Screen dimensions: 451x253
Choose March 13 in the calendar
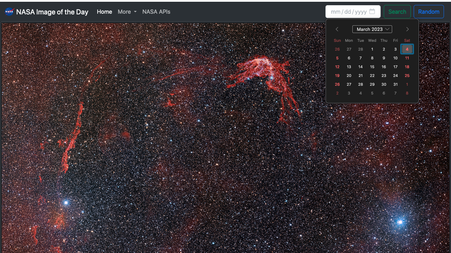(x=349, y=67)
